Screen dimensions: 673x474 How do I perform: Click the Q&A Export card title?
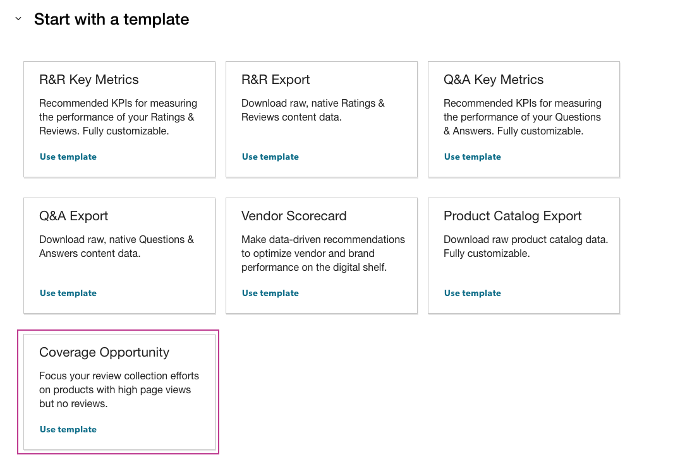pos(73,216)
